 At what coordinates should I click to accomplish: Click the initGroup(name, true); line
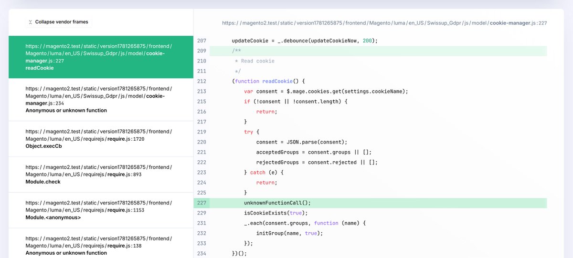tap(289, 233)
